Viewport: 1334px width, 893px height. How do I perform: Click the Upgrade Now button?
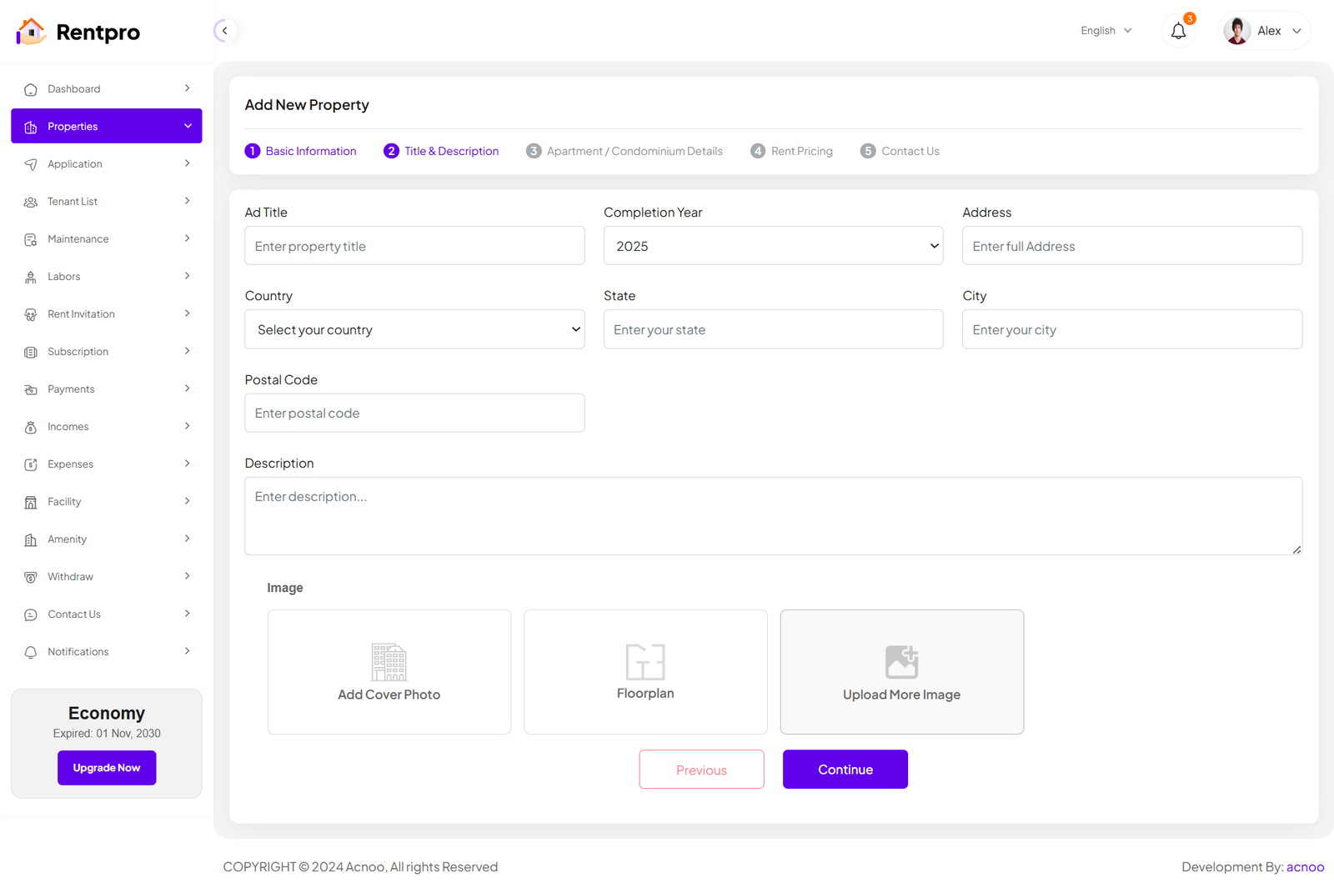click(107, 768)
